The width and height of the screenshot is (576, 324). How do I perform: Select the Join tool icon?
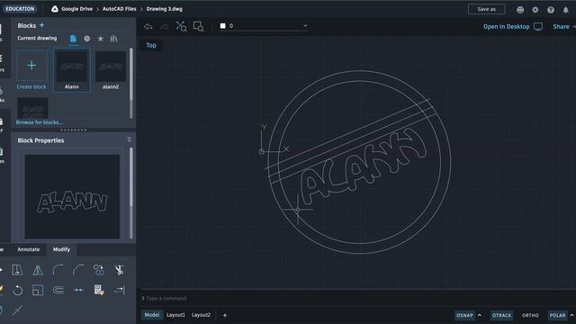click(x=78, y=290)
